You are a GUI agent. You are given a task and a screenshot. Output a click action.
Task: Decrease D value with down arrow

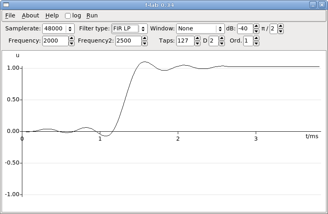[x=222, y=43]
